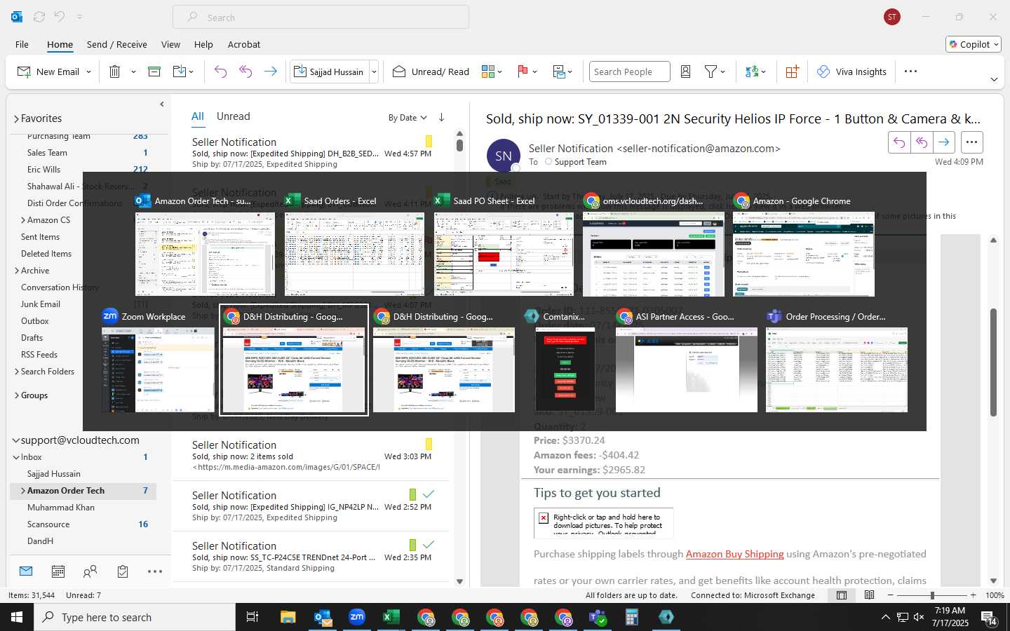Image resolution: width=1010 pixels, height=631 pixels.
Task: Click the Search People field
Action: pos(629,72)
